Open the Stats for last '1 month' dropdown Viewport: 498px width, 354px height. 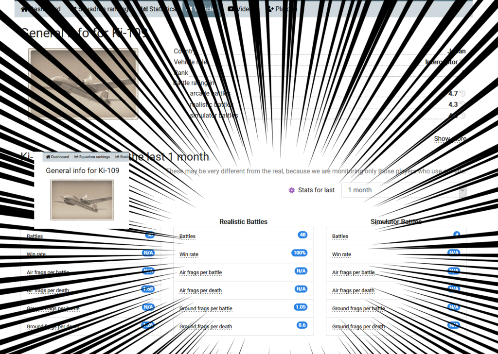pyautogui.click(x=404, y=190)
